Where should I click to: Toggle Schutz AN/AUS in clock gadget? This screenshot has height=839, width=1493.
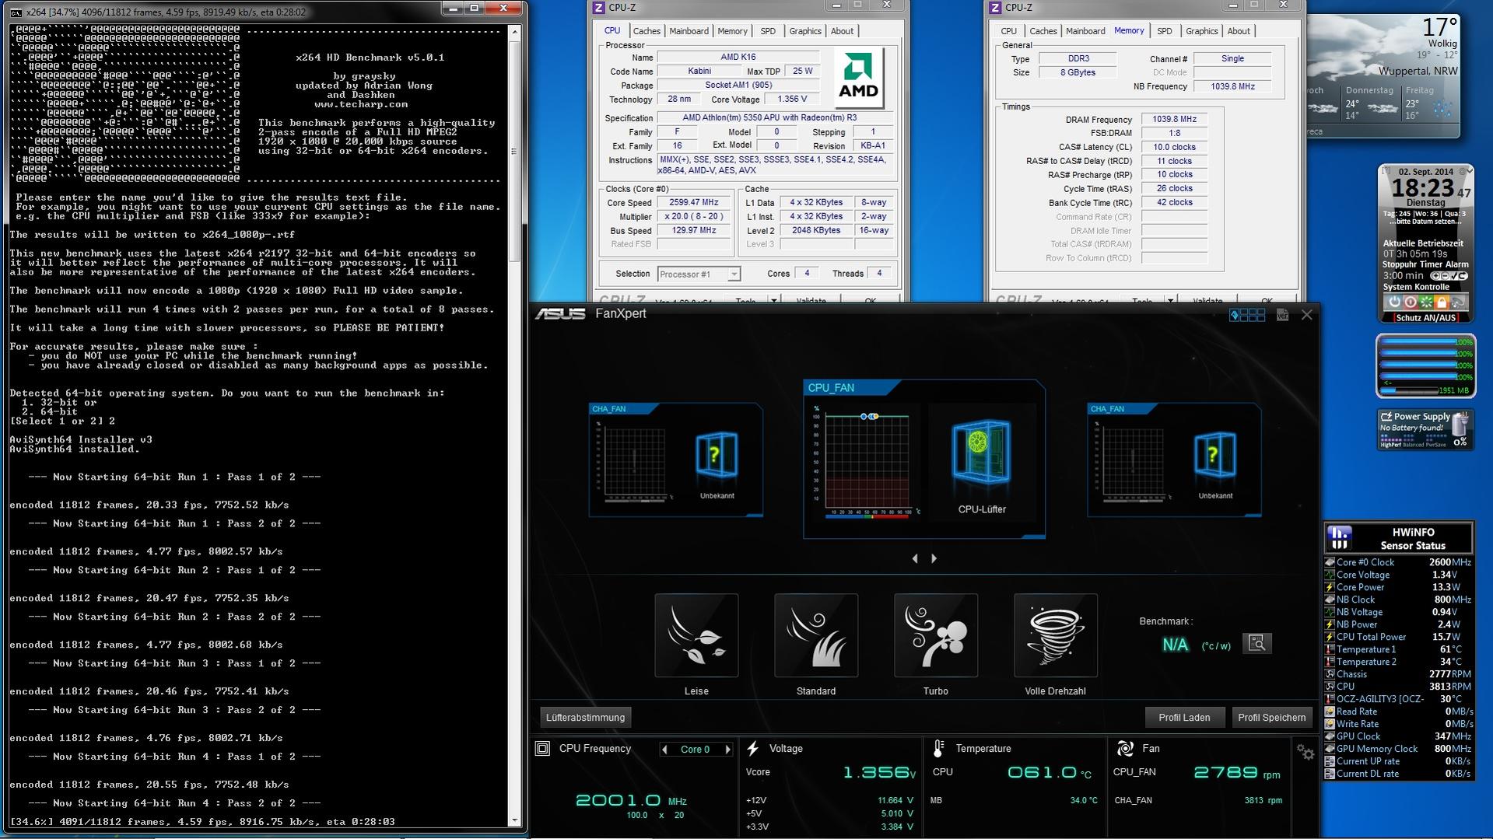1425,317
